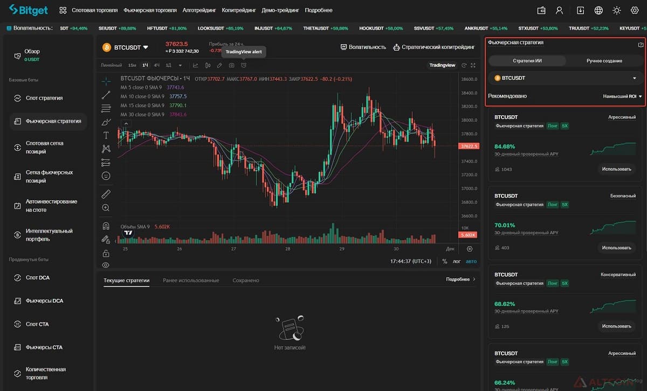Select the crosshair cursor tool
The height and width of the screenshot is (391, 647).
[x=106, y=81]
